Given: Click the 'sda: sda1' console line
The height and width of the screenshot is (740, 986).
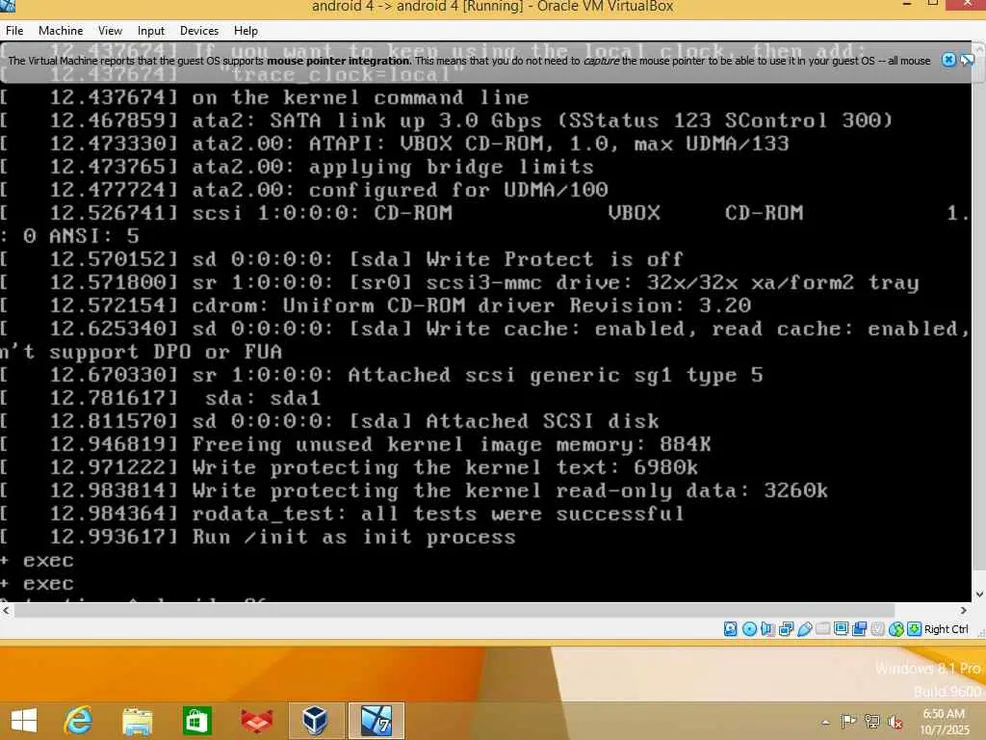Looking at the screenshot, I should coord(263,398).
